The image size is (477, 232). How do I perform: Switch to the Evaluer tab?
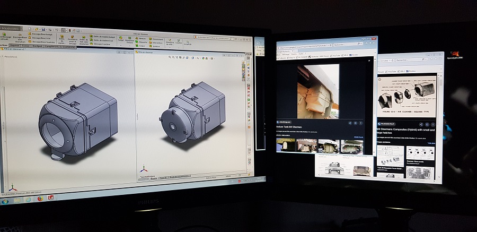(26, 46)
